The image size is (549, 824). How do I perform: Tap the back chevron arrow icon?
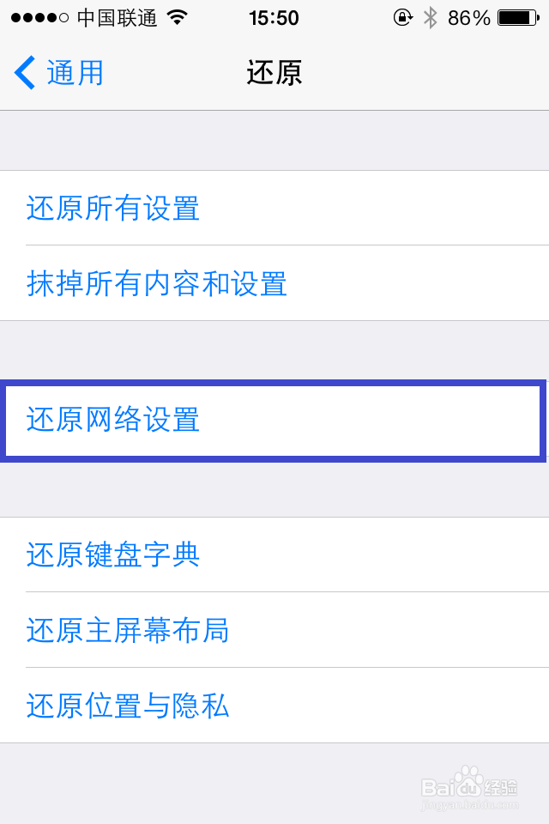pos(24,74)
